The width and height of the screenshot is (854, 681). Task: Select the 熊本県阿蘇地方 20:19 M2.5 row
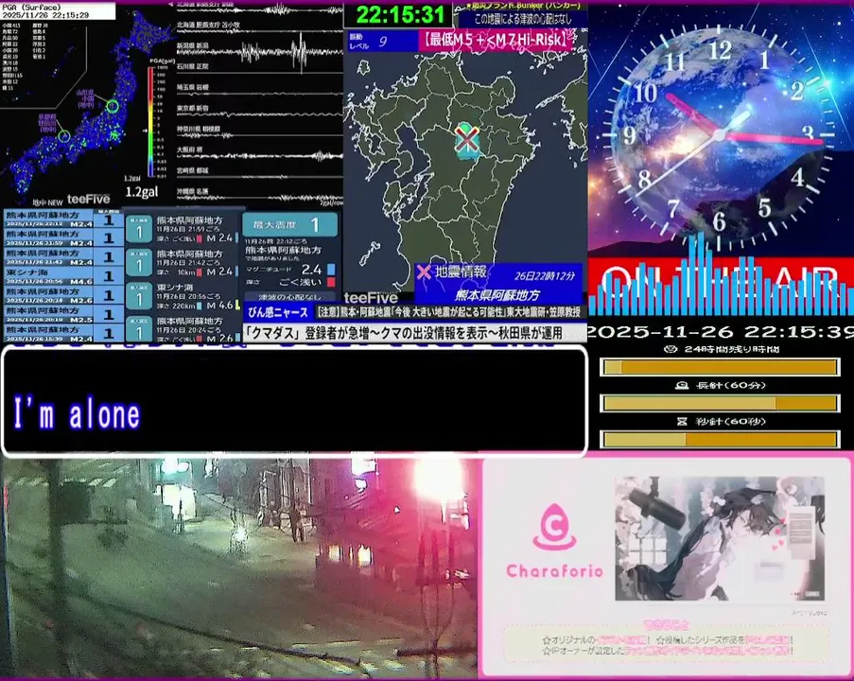tap(62, 314)
